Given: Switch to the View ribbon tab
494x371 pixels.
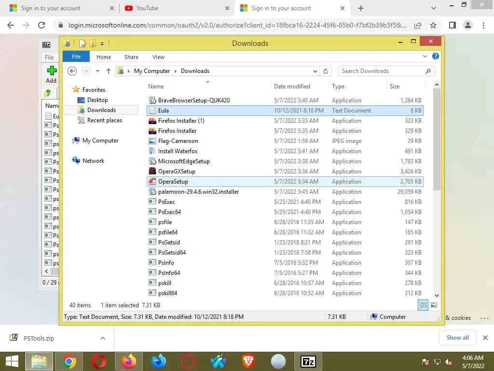Looking at the screenshot, I should (158, 57).
